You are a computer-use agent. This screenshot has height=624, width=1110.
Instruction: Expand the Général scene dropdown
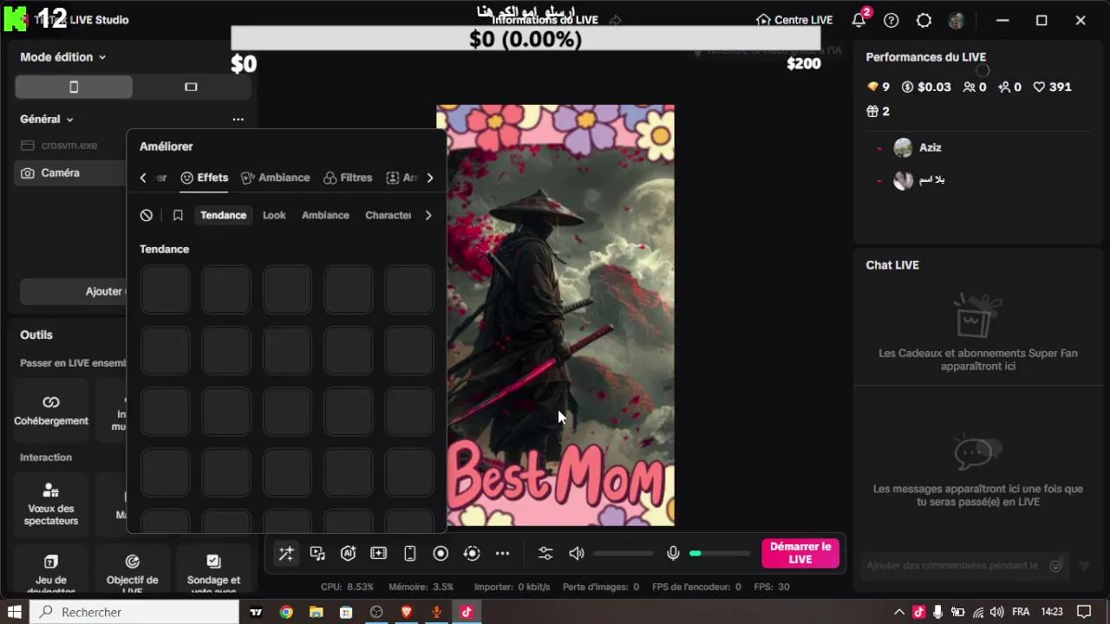[47, 120]
